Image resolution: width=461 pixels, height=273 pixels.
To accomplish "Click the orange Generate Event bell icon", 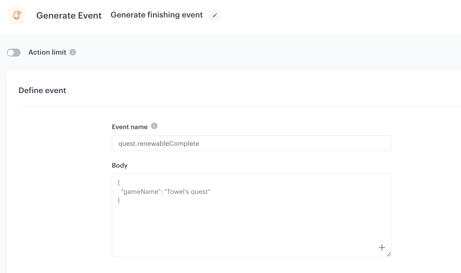I will 17,15.
